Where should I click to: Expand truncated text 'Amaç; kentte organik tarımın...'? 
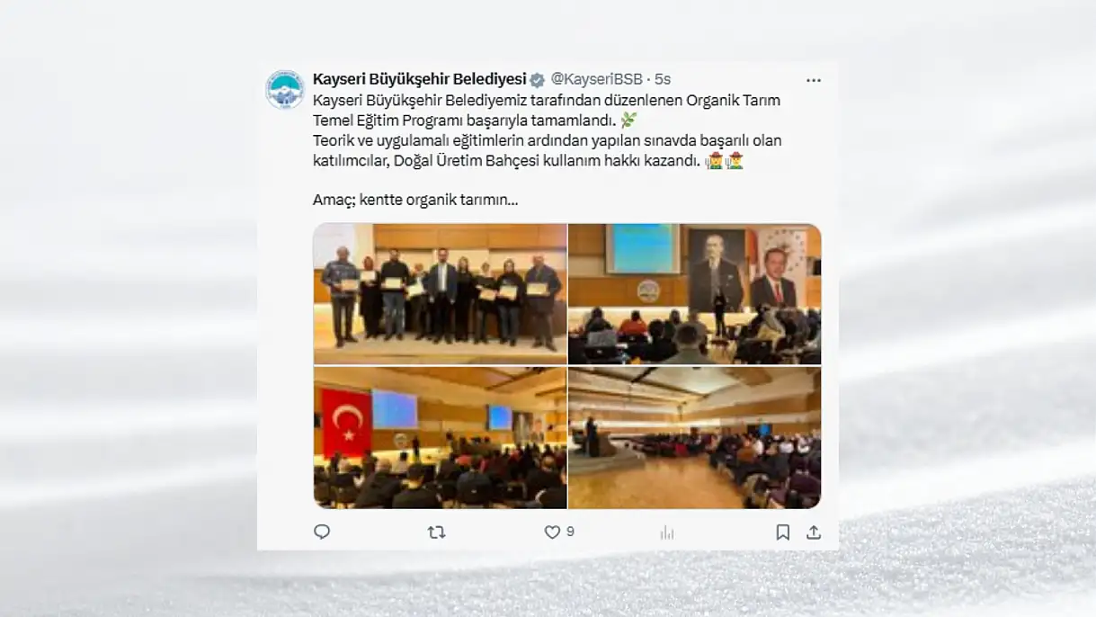(x=415, y=200)
